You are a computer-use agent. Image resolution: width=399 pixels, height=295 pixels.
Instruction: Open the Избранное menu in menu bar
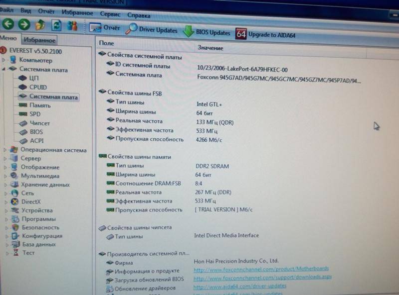click(x=77, y=13)
